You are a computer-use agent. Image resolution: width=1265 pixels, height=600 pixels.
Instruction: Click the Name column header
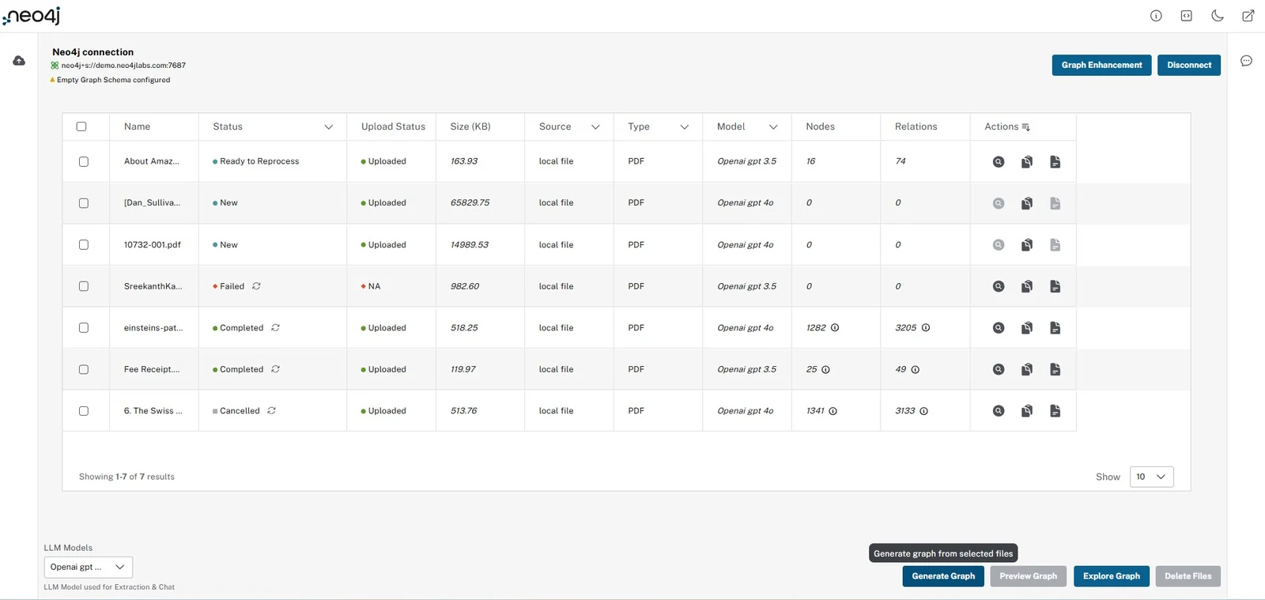pos(137,126)
